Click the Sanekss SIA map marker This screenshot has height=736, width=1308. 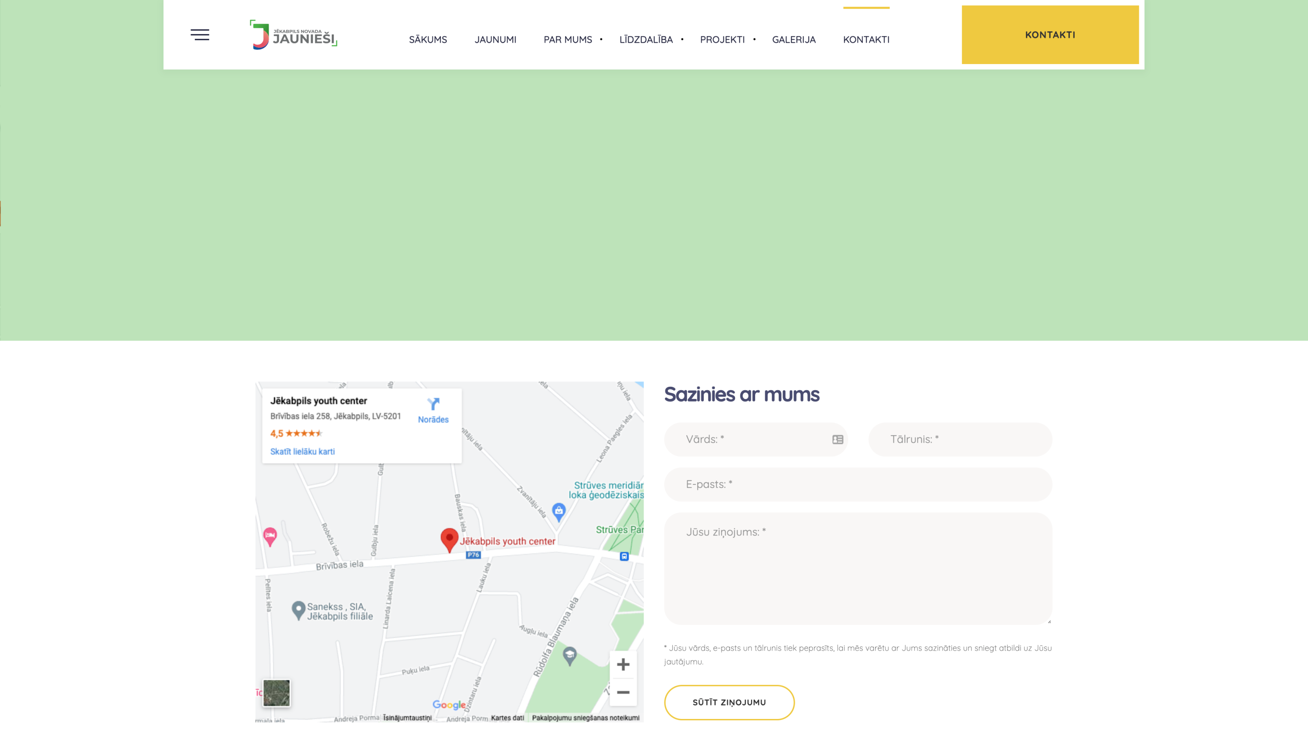[x=299, y=609]
